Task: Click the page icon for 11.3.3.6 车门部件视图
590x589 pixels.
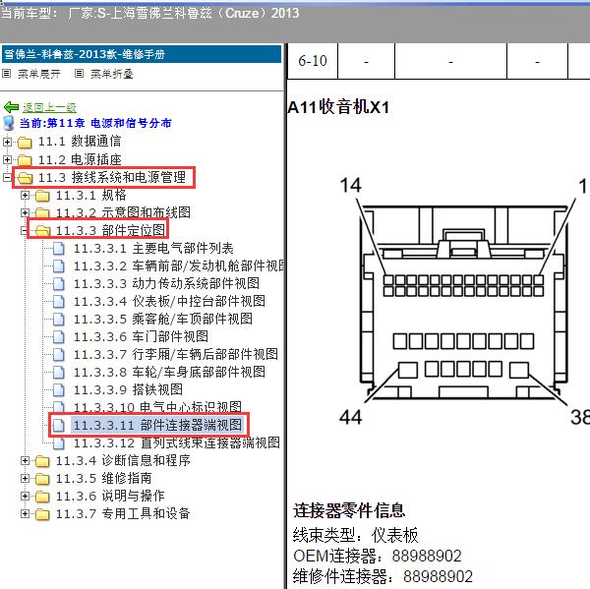Action: tap(58, 337)
